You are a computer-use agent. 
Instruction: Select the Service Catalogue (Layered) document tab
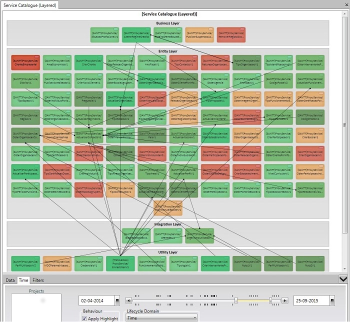point(30,5)
